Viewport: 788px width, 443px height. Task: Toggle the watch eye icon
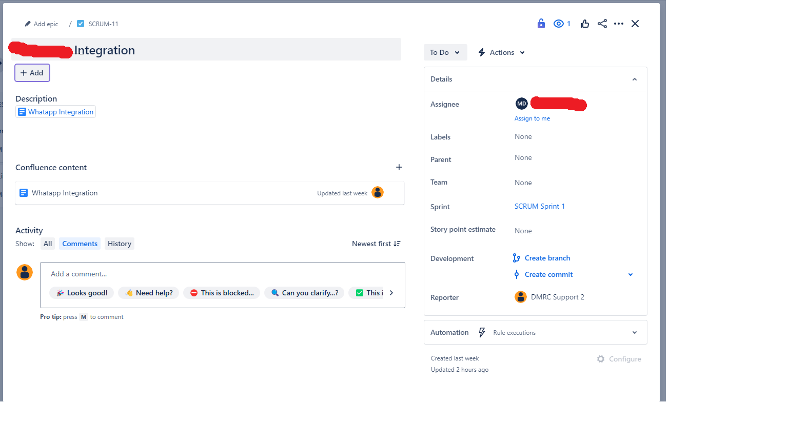point(559,24)
